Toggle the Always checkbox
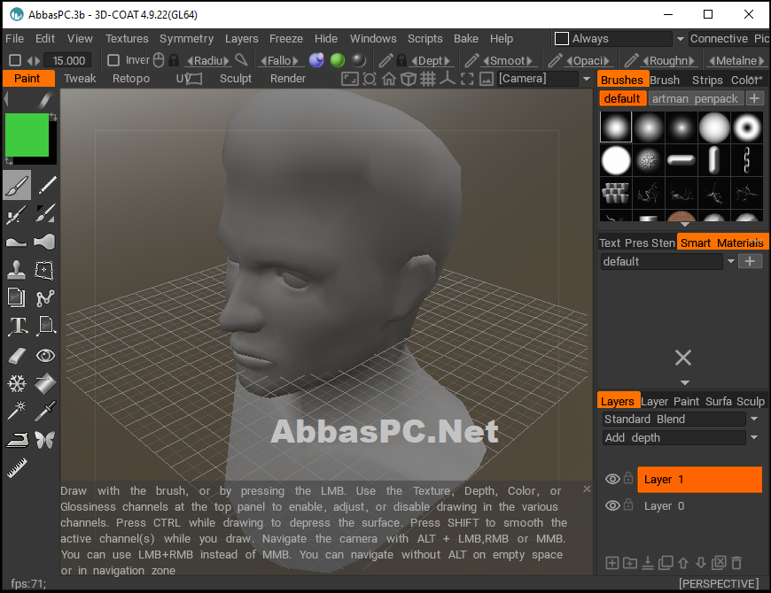This screenshot has width=771, height=593. pyautogui.click(x=562, y=38)
